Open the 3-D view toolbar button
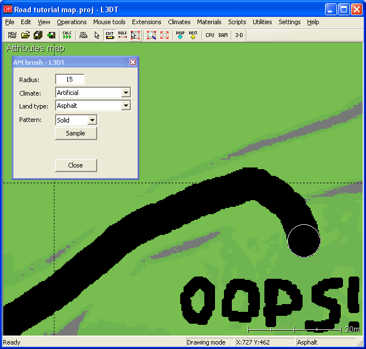This screenshot has height=349, width=366. tap(239, 35)
